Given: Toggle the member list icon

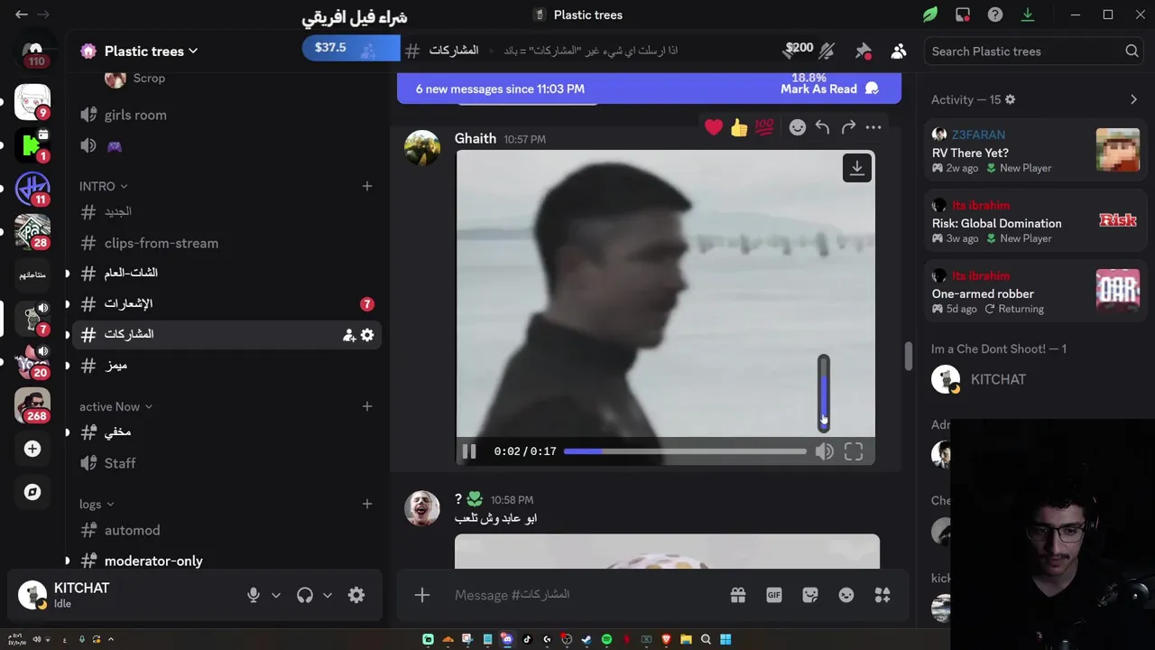Looking at the screenshot, I should [899, 51].
